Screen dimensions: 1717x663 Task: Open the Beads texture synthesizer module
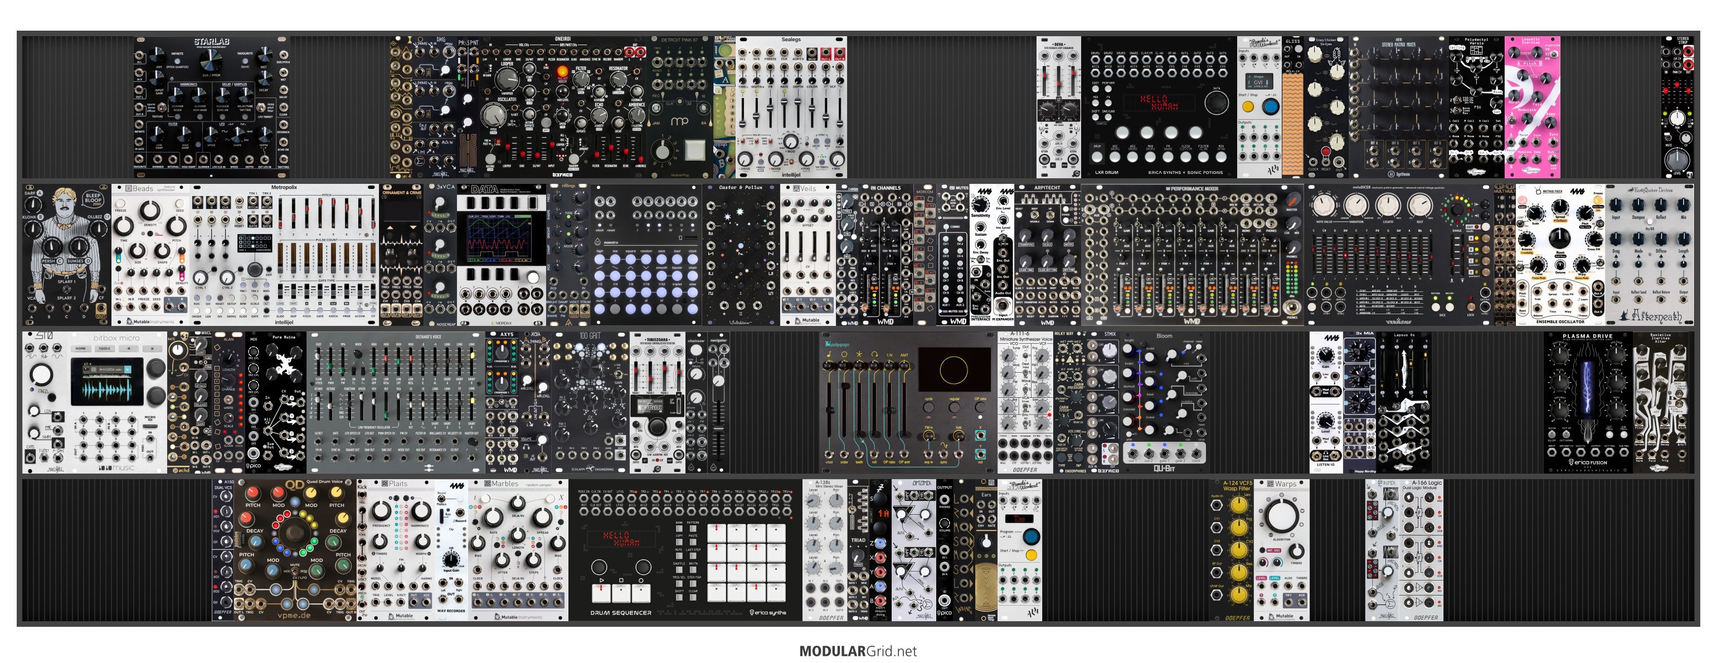[x=152, y=255]
